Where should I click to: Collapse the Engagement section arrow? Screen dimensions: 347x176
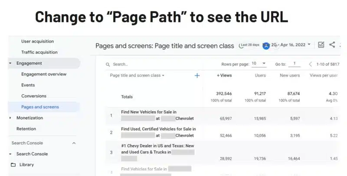pos(10,63)
